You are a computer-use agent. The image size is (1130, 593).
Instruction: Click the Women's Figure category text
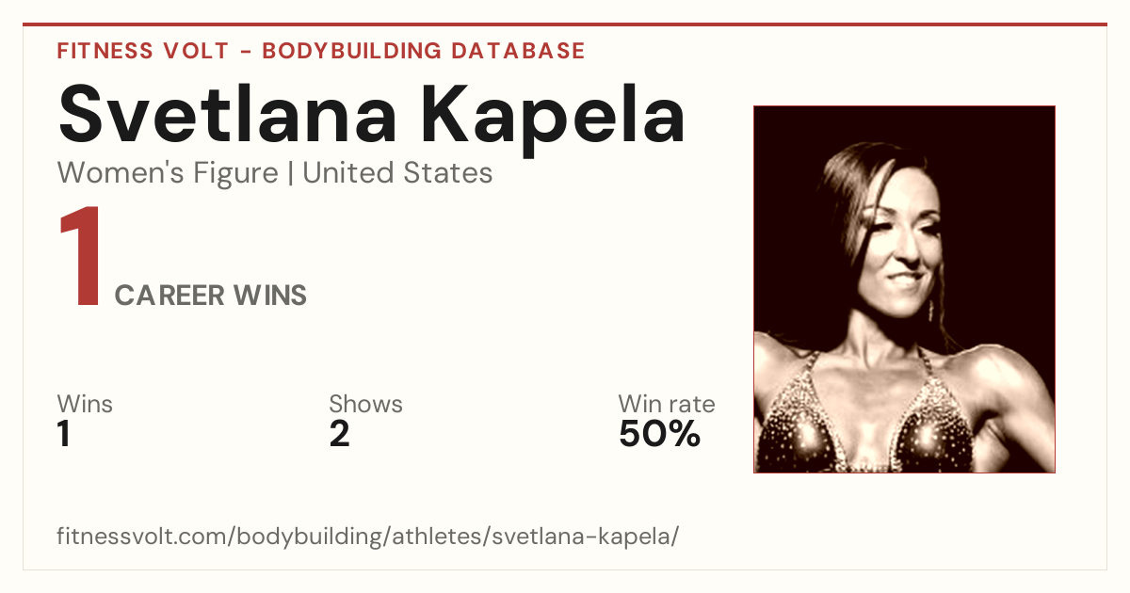click(x=168, y=173)
